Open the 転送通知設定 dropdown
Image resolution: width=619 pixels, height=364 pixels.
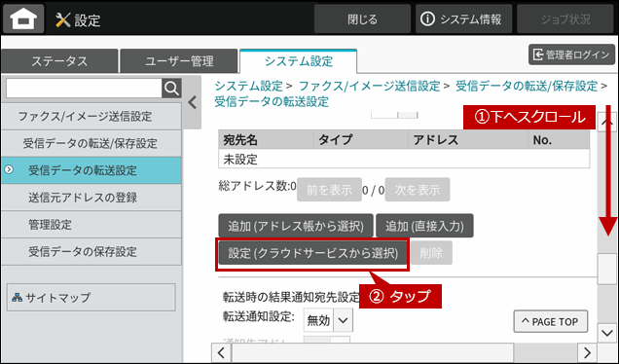tap(328, 320)
